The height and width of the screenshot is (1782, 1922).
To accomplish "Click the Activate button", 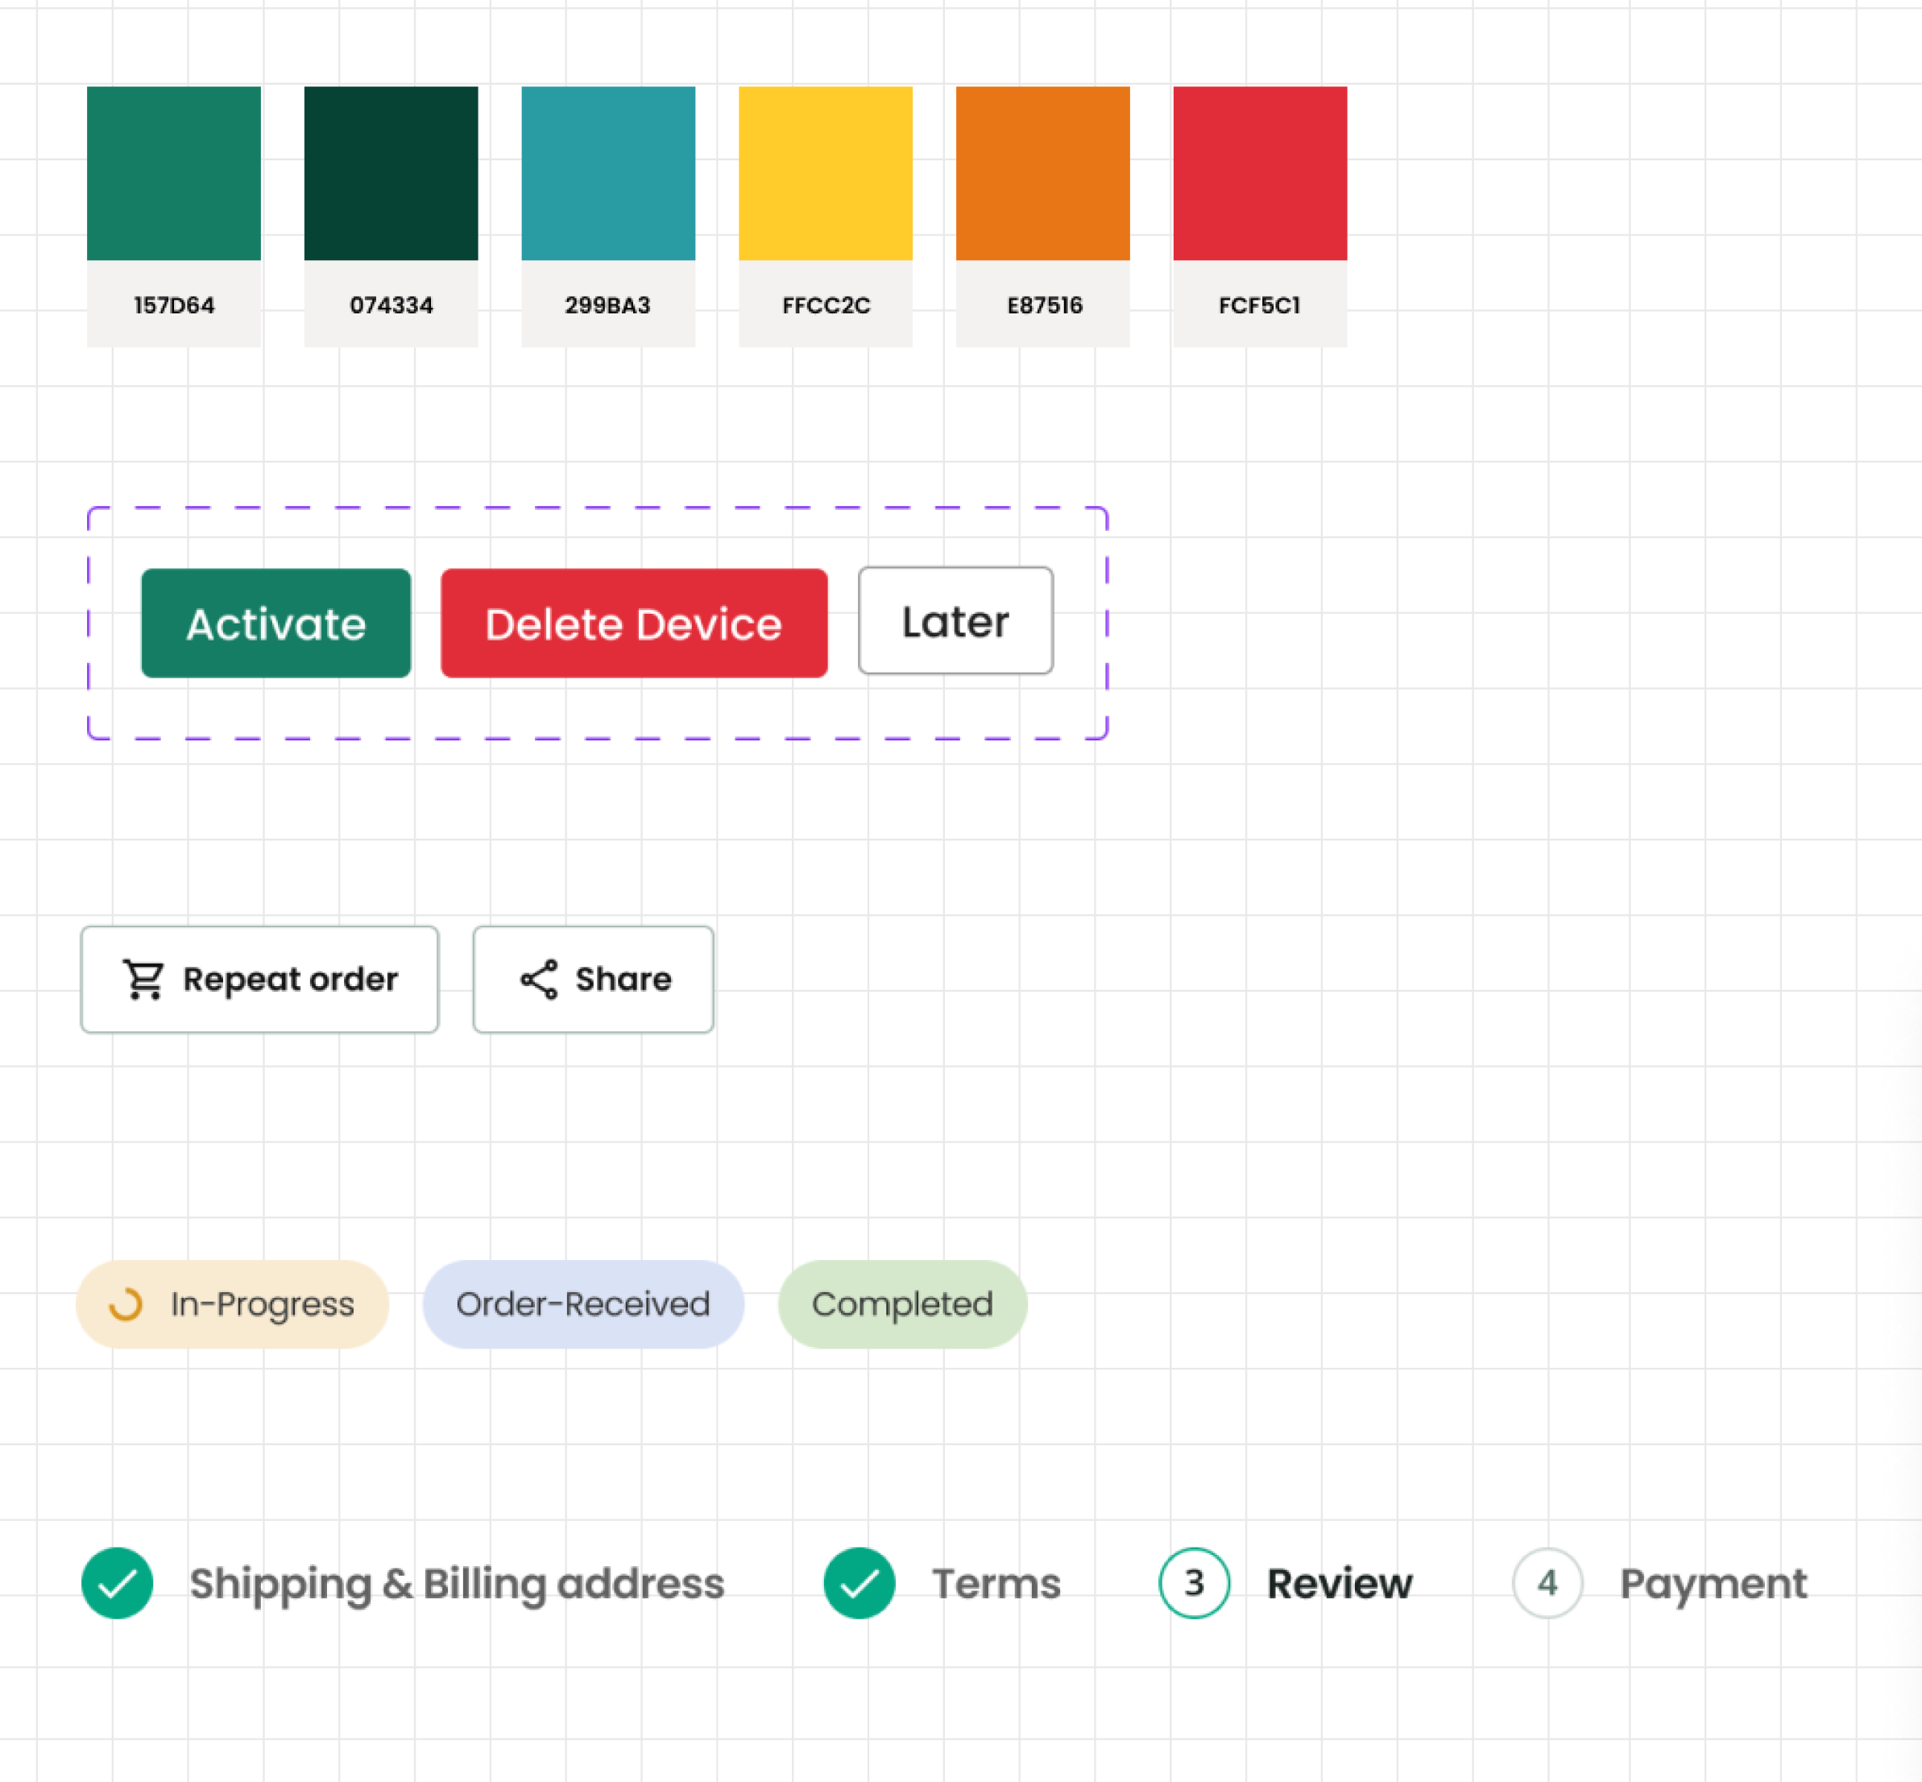I will pos(275,623).
